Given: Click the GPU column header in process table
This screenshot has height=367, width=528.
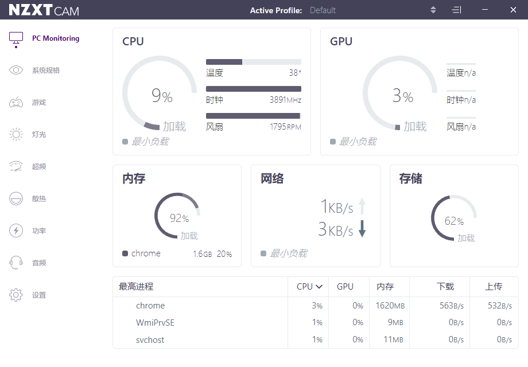Looking at the screenshot, I should pos(345,287).
